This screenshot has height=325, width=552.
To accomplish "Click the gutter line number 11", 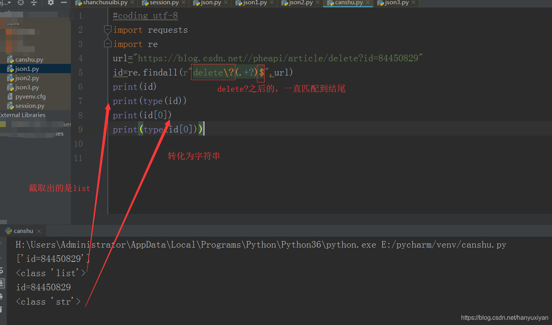I will click(x=78, y=158).
